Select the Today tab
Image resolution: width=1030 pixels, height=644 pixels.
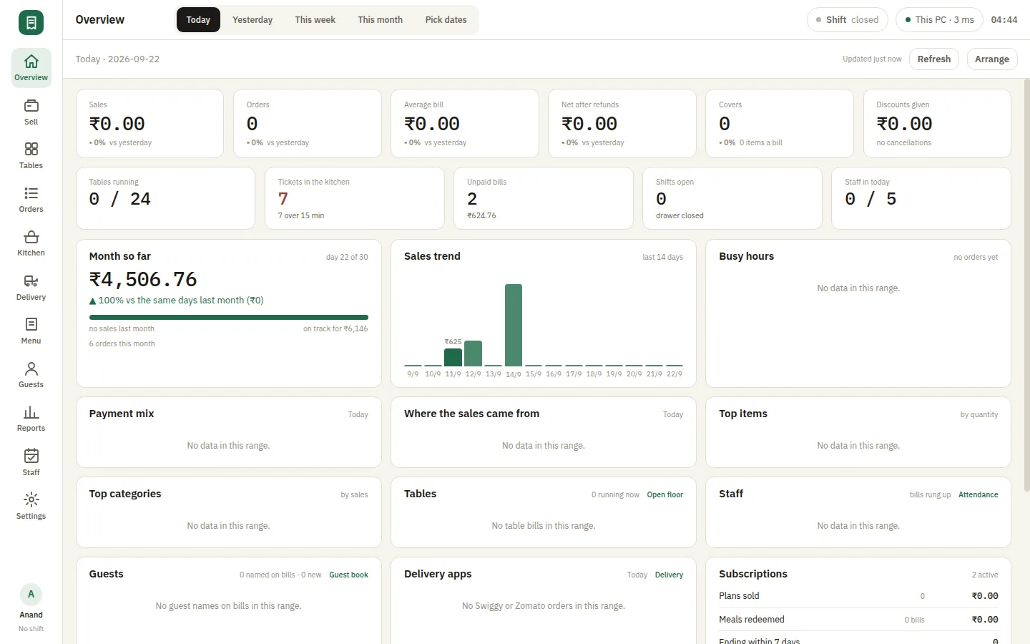click(x=198, y=20)
